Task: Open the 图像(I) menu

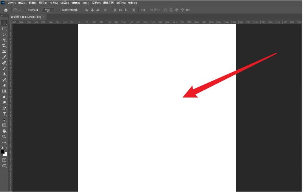Action: coord(32,3)
